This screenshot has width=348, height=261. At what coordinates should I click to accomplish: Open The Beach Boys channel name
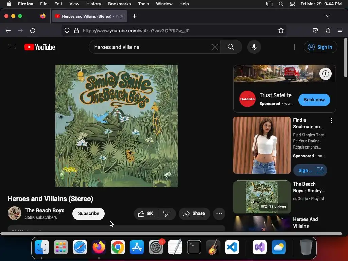45,210
